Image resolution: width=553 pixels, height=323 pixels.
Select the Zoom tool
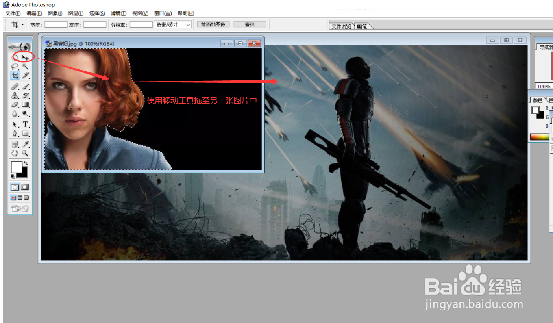[x=26, y=153]
